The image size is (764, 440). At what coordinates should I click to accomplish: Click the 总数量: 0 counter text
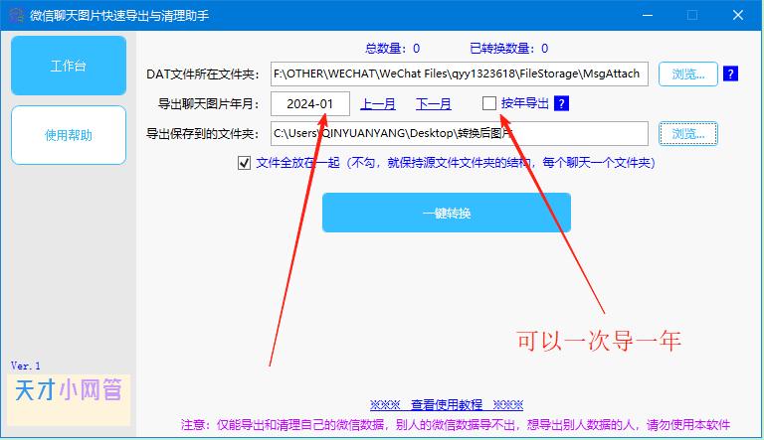click(392, 49)
